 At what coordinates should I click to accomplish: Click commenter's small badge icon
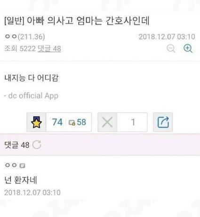[x=22, y=166]
